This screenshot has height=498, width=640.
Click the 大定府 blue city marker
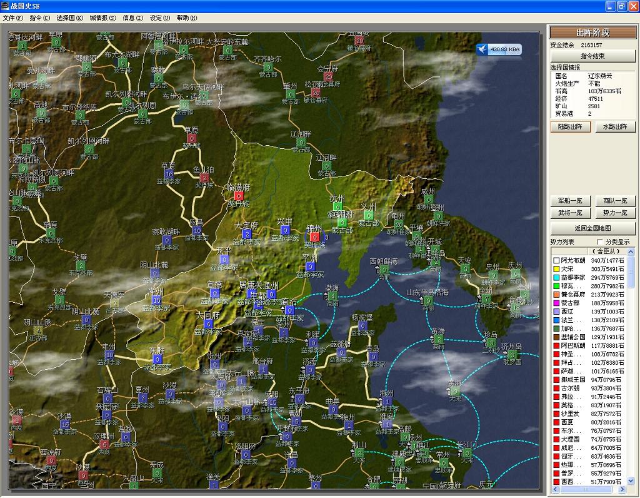pos(247,234)
